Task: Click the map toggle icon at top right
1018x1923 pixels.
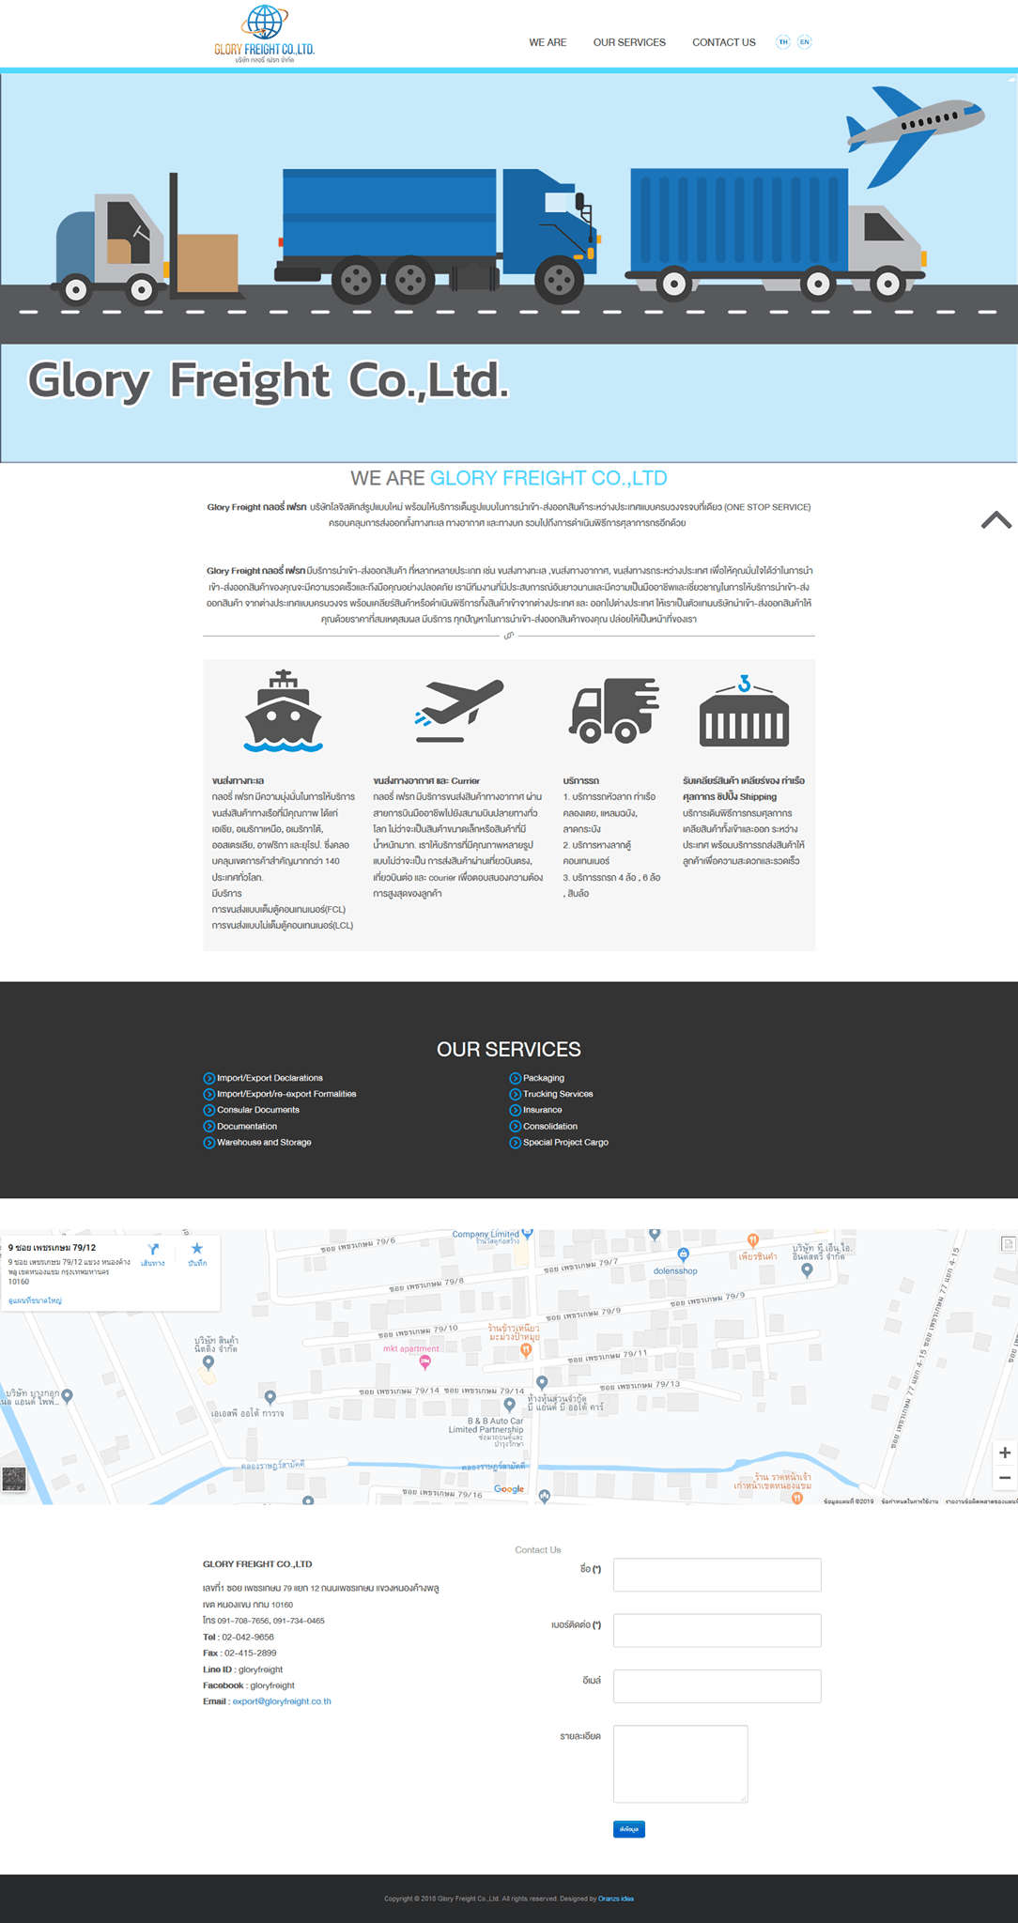Action: pyautogui.click(x=1009, y=1244)
